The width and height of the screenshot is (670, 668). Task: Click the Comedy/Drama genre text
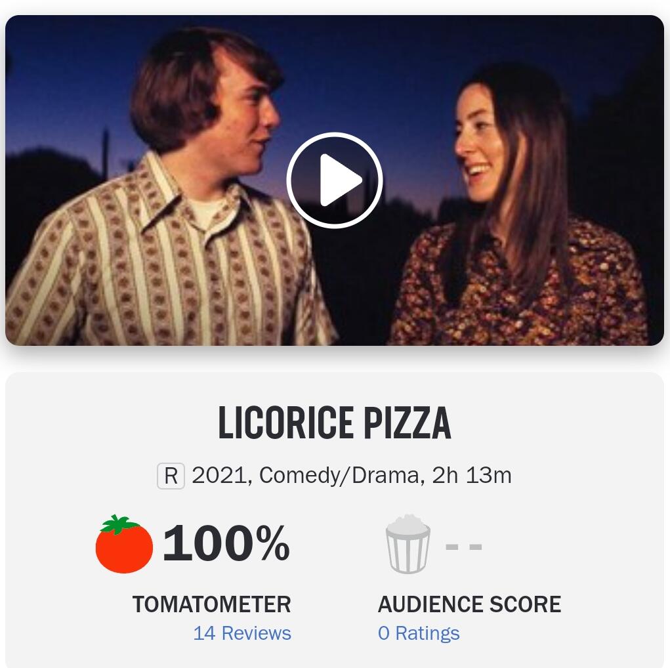[x=339, y=475]
